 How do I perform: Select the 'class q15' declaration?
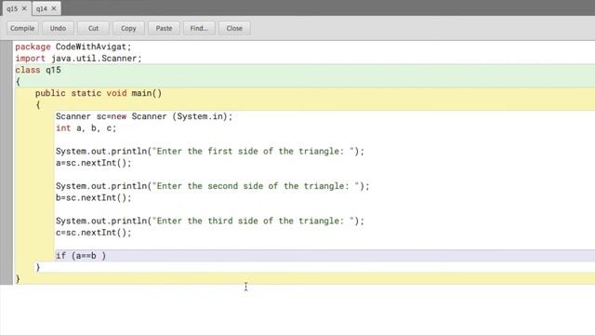click(38, 70)
